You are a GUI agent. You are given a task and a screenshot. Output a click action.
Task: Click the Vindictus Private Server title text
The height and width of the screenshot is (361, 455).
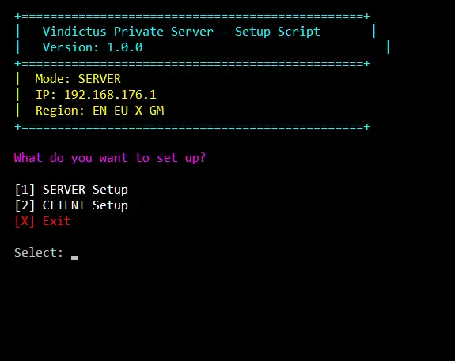coord(181,32)
